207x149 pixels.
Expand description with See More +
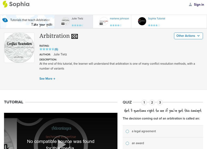[x=47, y=79]
